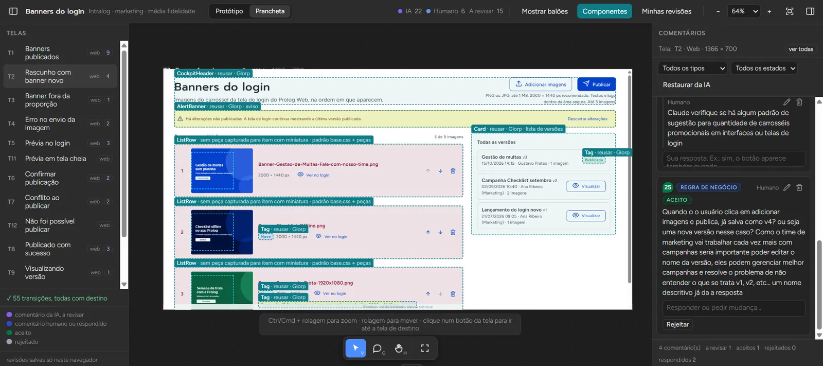Click Adicionar imagens in the mockup
The image size is (823, 366).
541,84
